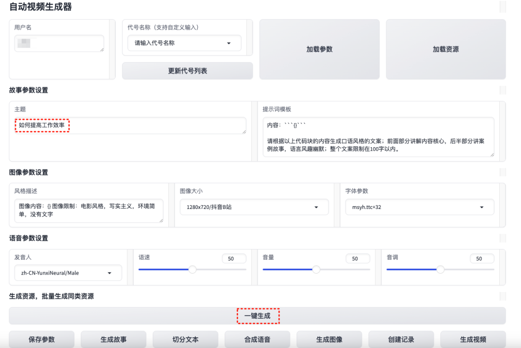Click the 提示词模板 text area

379,137
